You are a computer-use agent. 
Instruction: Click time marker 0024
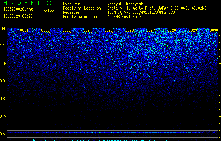(x=87, y=30)
